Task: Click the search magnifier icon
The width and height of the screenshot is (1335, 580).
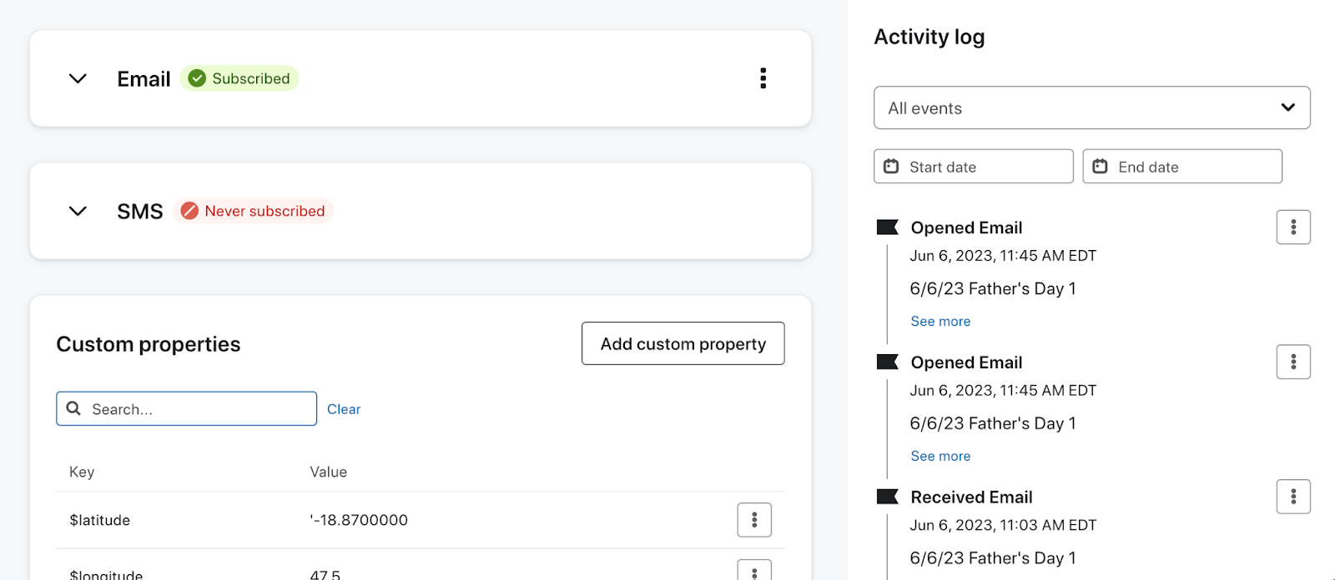Action: 73,408
